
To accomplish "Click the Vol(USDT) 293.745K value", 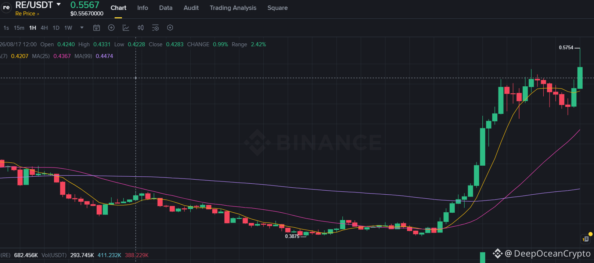I will pyautogui.click(x=82, y=255).
